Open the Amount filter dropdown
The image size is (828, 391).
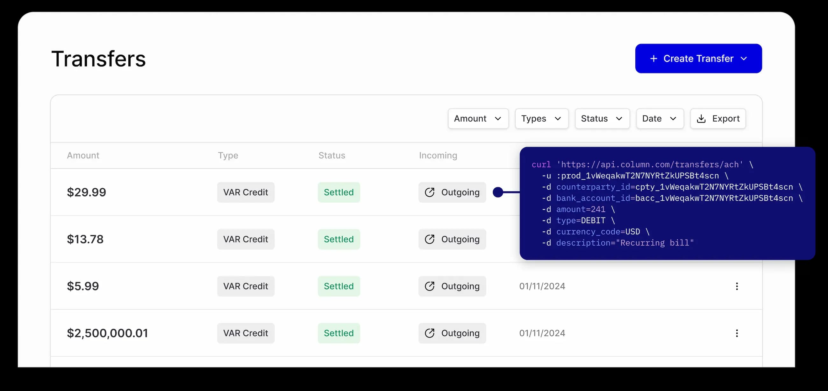tap(478, 119)
